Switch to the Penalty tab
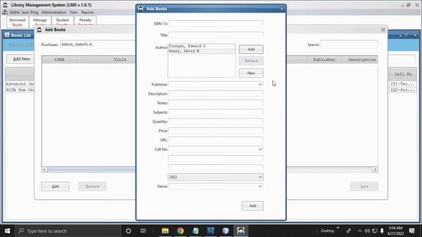 85,21
